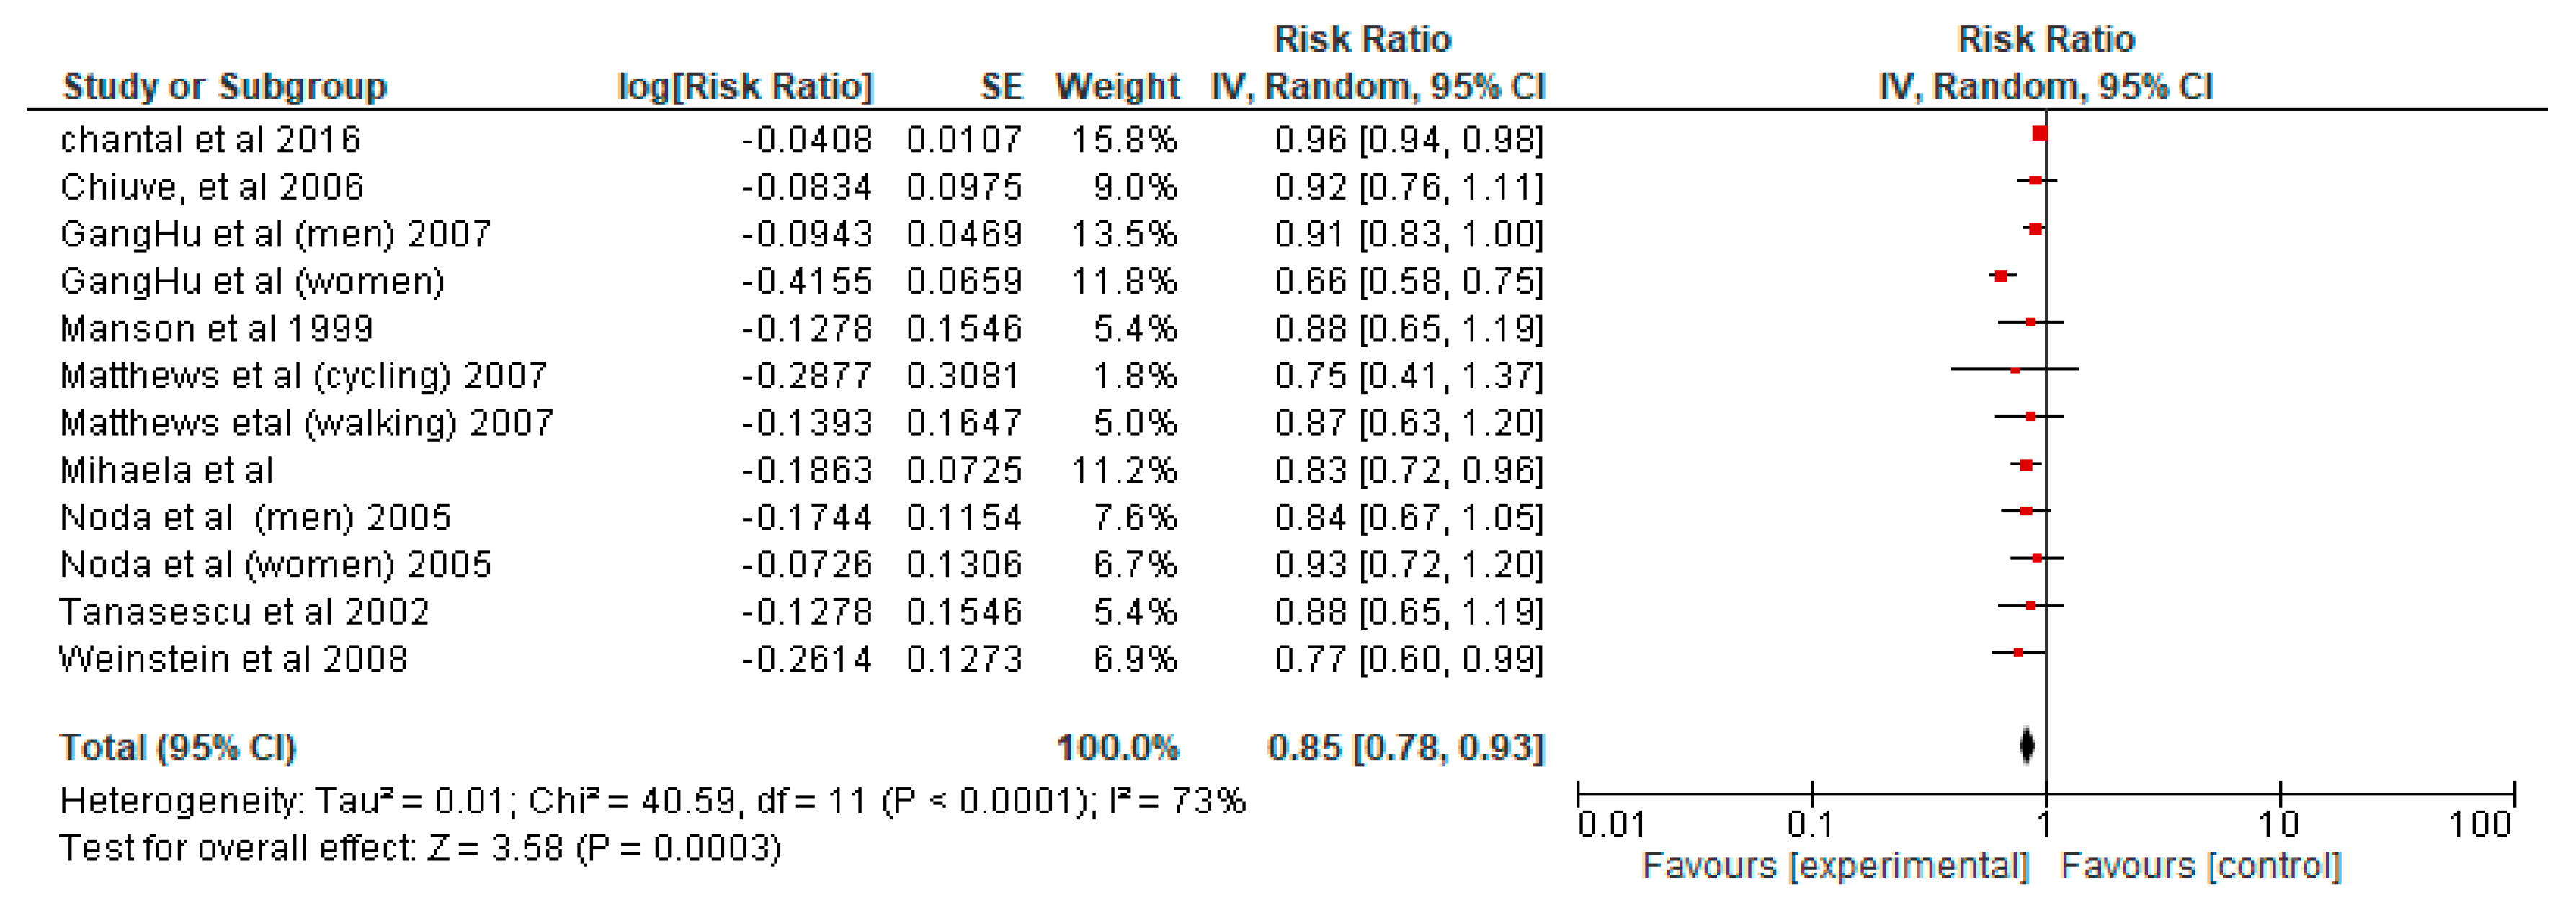Click the GangHu et al (men) 2007 label

pyautogui.click(x=276, y=233)
